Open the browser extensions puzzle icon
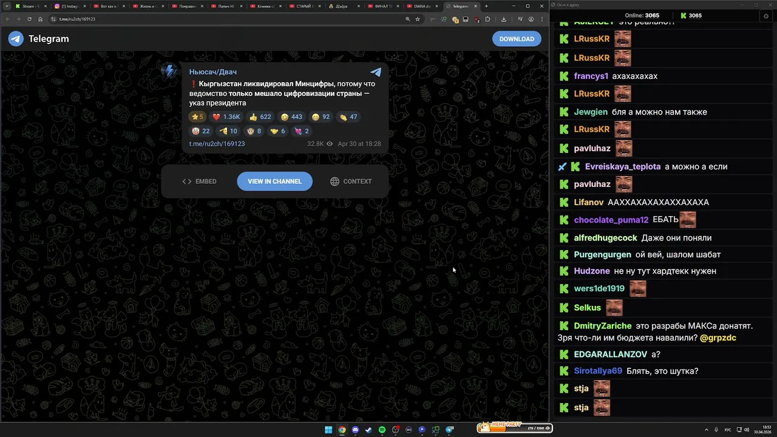The height and width of the screenshot is (437, 777). 487,19
